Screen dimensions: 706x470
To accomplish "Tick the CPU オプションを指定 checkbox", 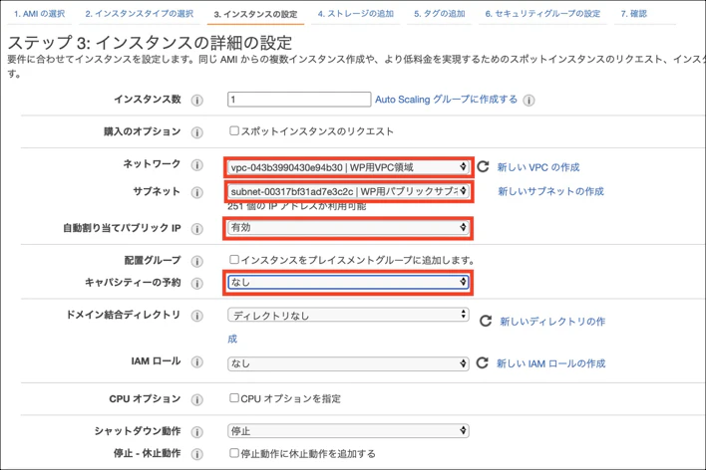I will (x=233, y=397).
